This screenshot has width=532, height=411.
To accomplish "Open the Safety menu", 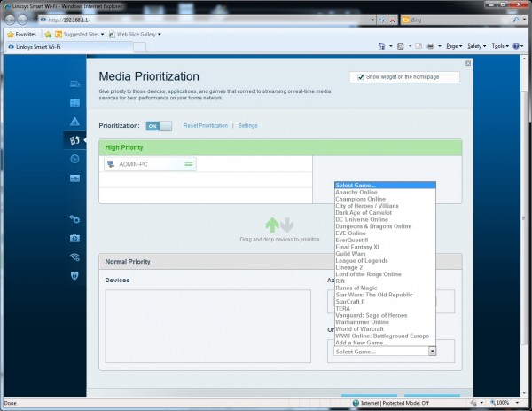I will point(477,46).
